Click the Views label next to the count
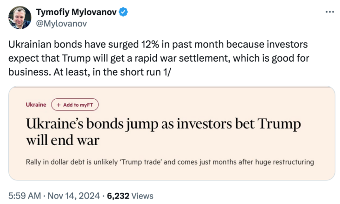This screenshot has width=340, height=204. (x=142, y=196)
